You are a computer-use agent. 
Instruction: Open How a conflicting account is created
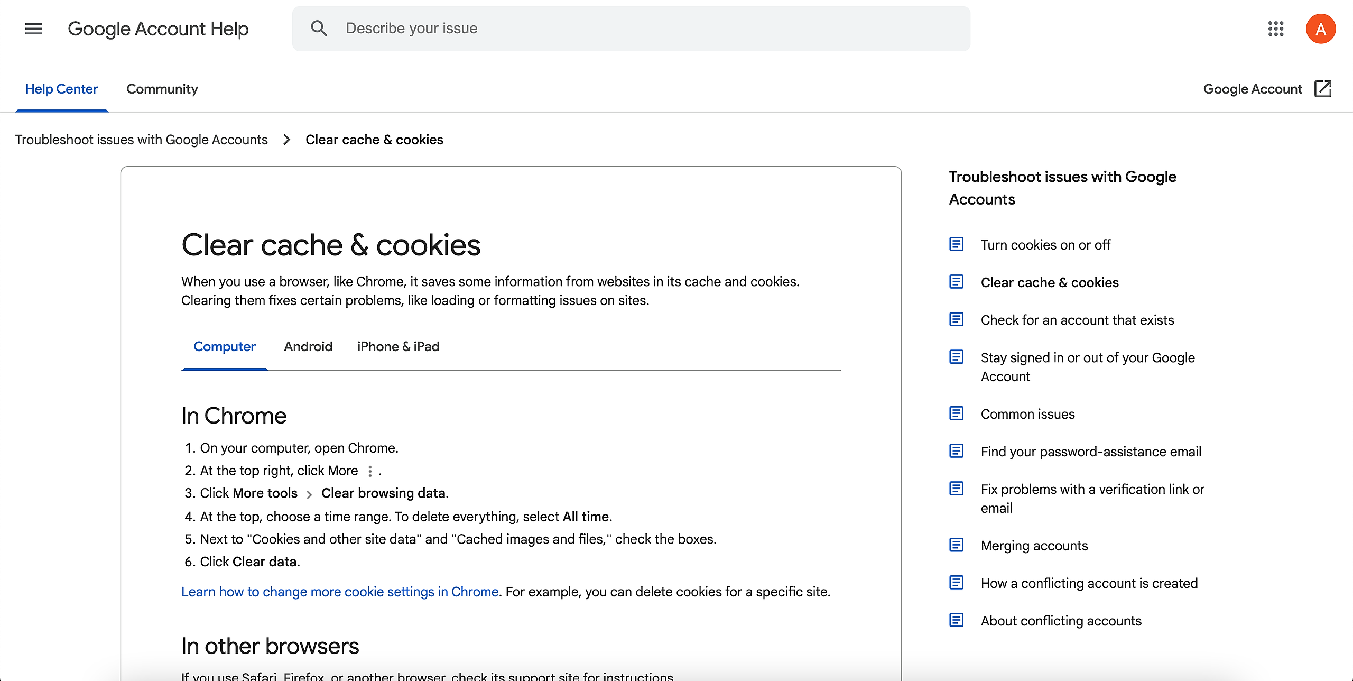[1089, 583]
